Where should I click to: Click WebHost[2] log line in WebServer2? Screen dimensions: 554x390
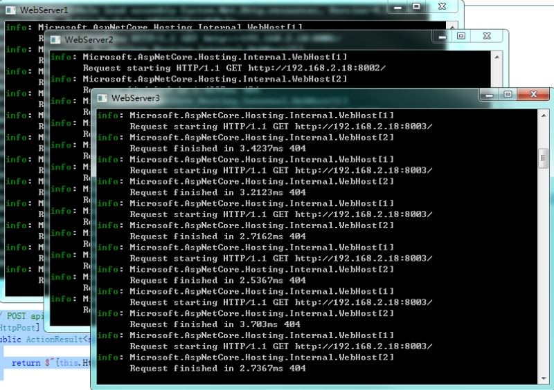click(x=215, y=79)
